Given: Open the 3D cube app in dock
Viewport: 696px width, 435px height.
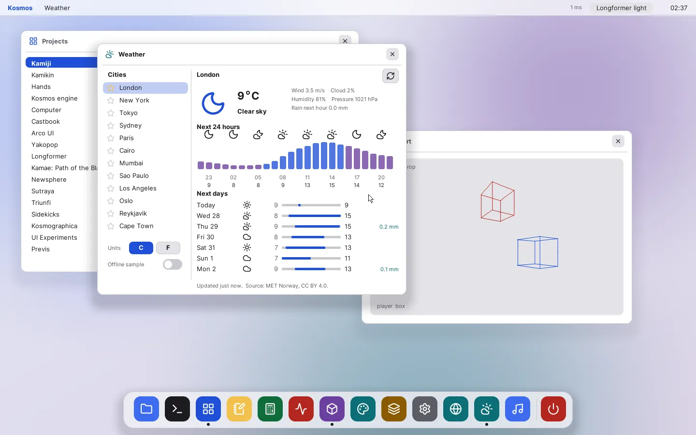Looking at the screenshot, I should (x=332, y=409).
